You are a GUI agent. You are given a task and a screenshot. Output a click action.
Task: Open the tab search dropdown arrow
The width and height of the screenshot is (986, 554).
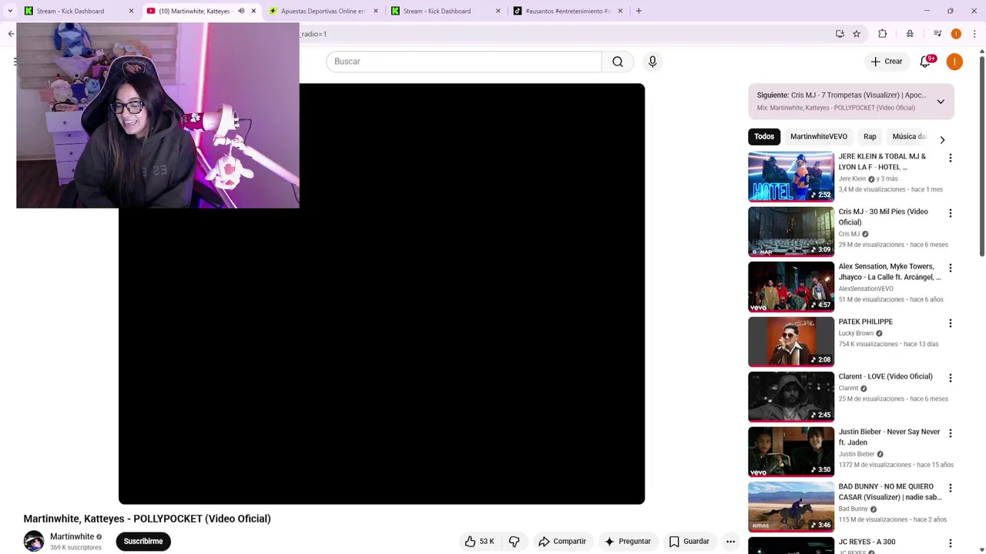(10, 11)
